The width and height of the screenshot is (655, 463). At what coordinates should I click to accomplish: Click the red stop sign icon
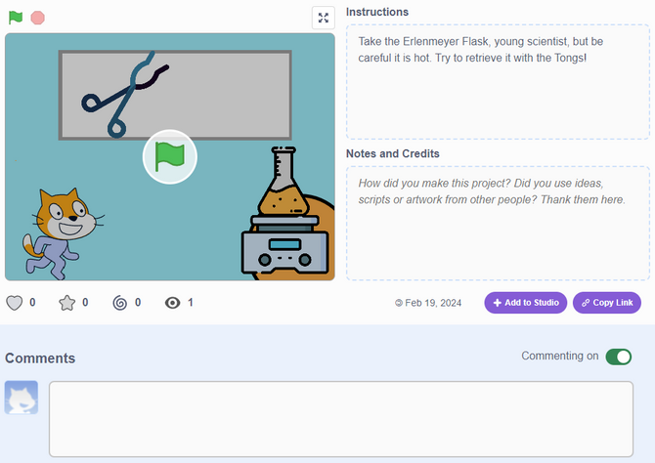[37, 18]
